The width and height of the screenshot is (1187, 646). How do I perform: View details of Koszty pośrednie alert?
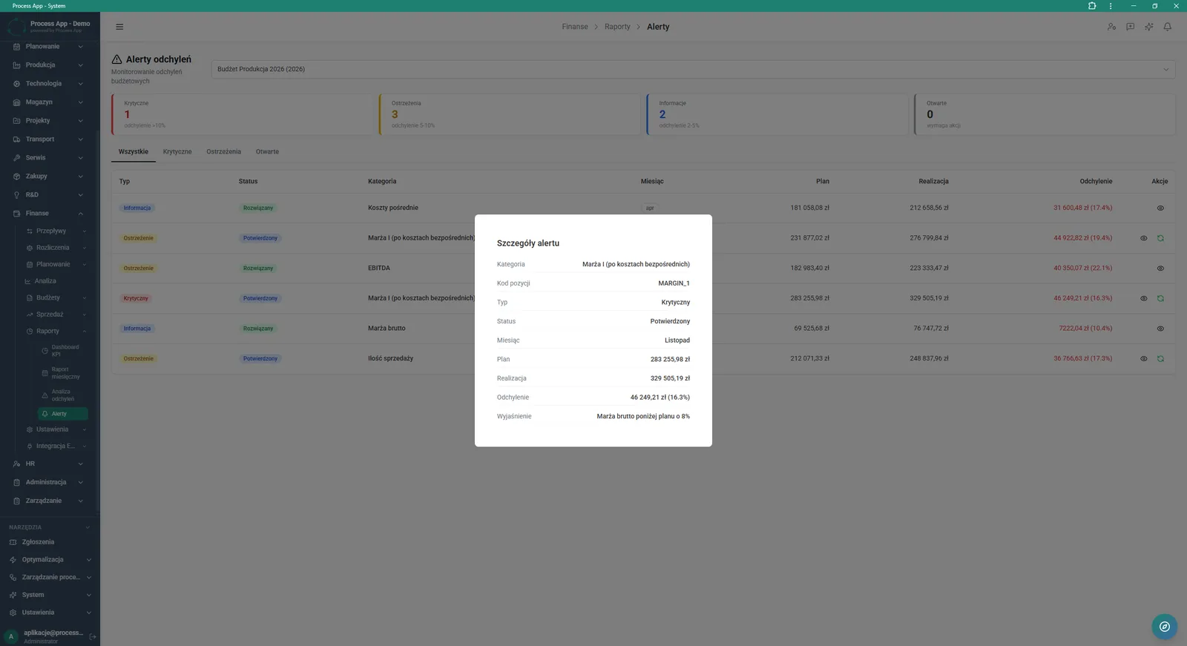1160,208
